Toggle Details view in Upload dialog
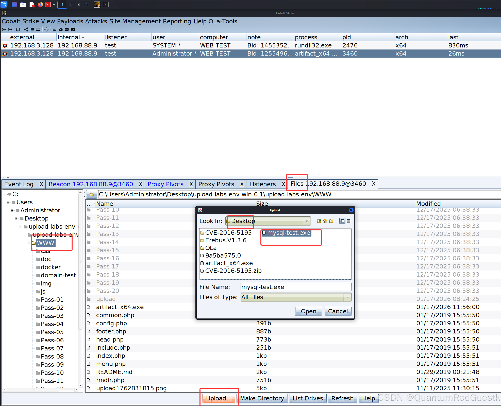501x406 pixels. (x=348, y=221)
